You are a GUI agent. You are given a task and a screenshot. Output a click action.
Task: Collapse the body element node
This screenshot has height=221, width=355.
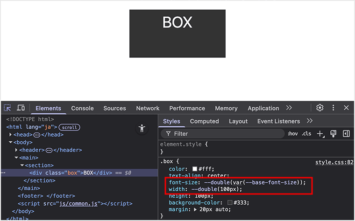coord(10,142)
